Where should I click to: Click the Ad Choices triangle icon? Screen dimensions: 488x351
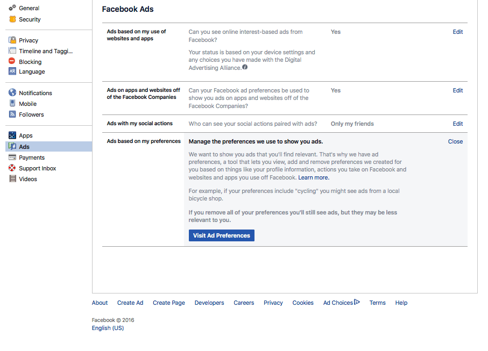(x=357, y=302)
